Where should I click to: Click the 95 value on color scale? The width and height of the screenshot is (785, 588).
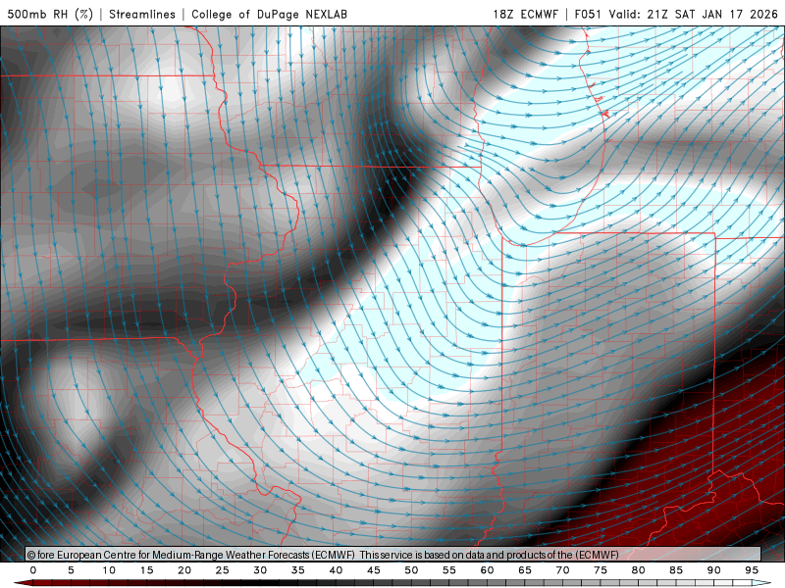(x=752, y=570)
